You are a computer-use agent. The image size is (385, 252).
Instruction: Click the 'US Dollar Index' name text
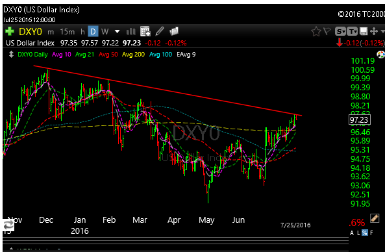coord(31,43)
